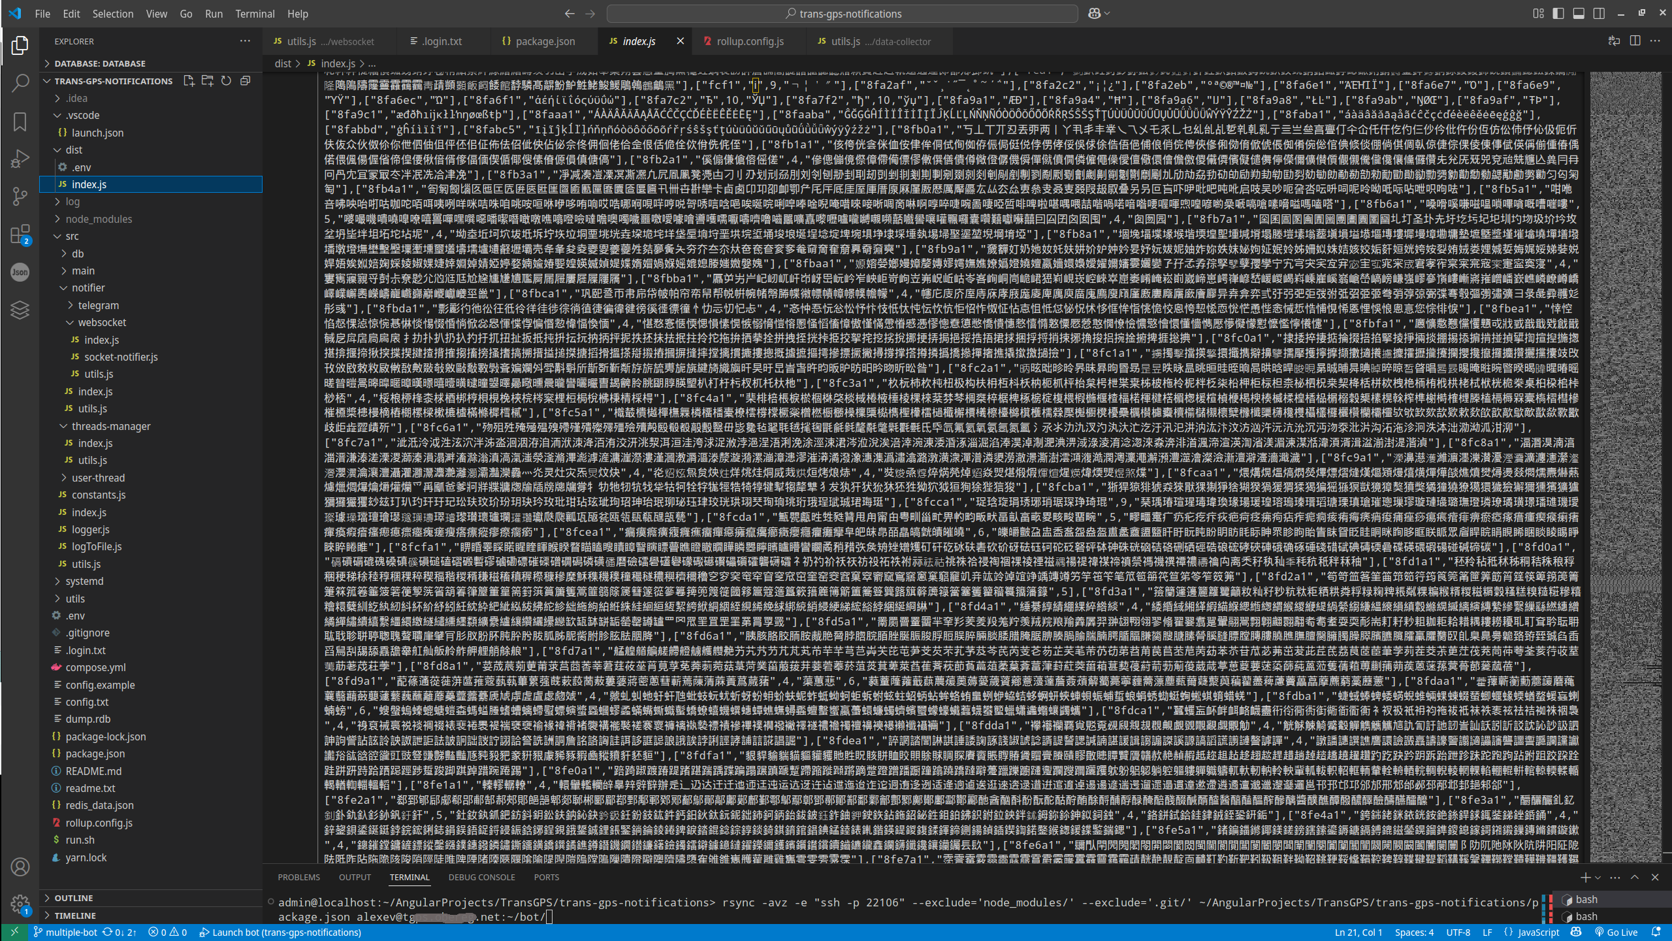
Task: Toggle the bottom panel layout button
Action: tap(1579, 13)
